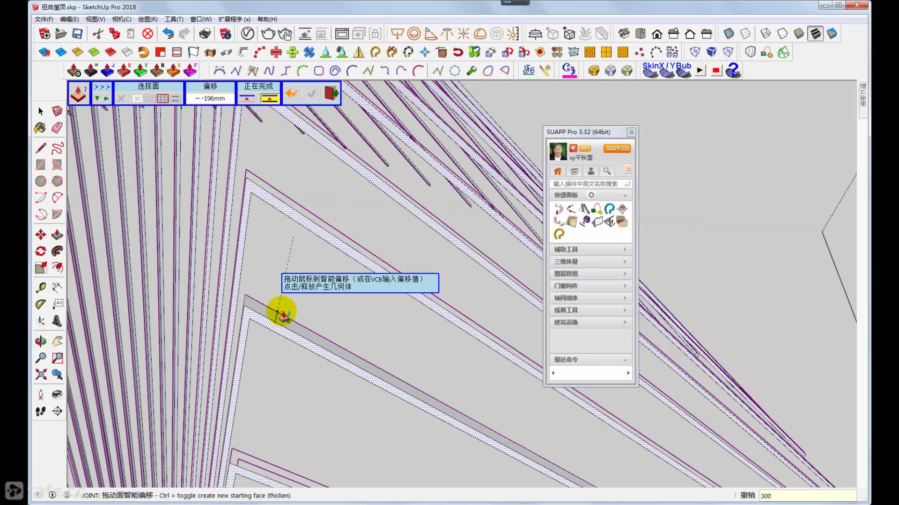Switch to Front view house icon
The image size is (899, 505).
point(657,34)
